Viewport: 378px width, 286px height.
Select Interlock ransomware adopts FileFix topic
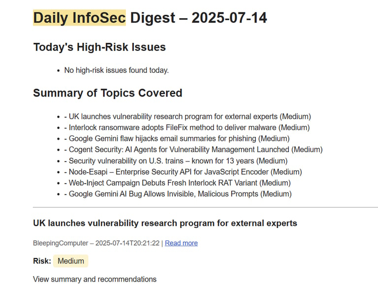click(187, 127)
